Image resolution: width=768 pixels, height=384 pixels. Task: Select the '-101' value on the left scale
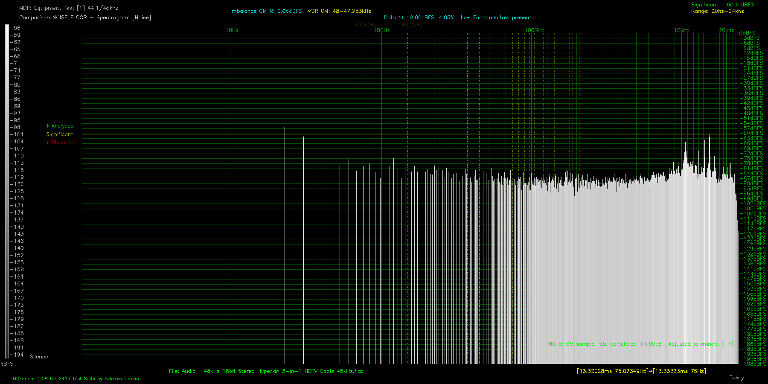(17, 134)
